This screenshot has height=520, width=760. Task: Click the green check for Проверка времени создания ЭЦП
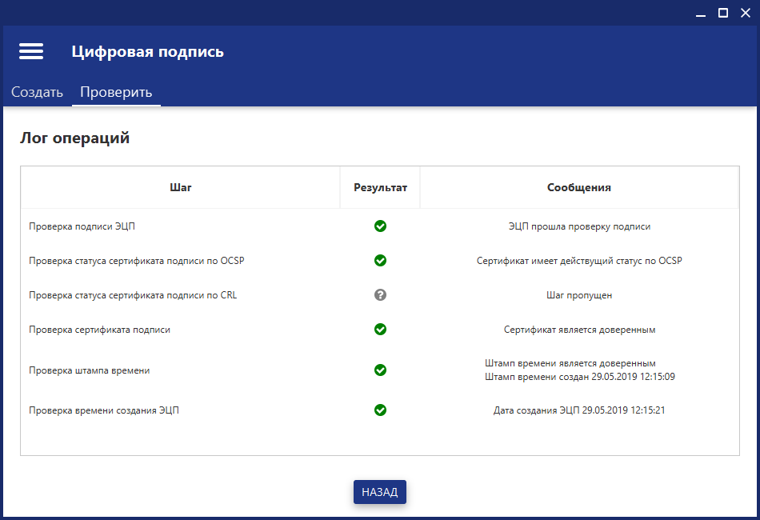click(x=380, y=410)
